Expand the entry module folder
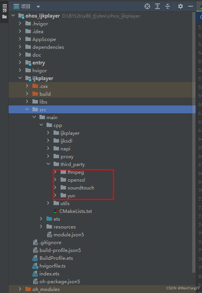The height and width of the screenshot is (293, 202). 20,63
